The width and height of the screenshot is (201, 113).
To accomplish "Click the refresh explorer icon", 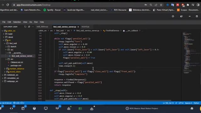I will pyautogui.click(x=25, y=27).
